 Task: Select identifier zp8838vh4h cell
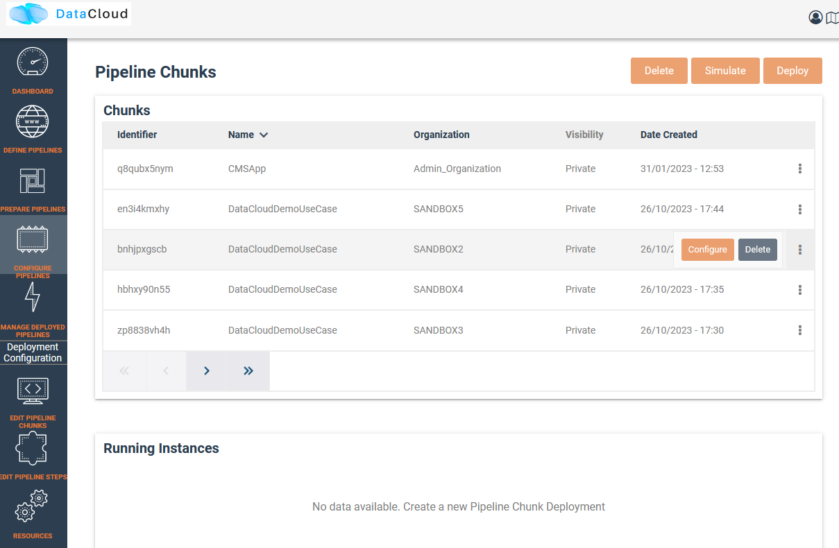point(144,330)
